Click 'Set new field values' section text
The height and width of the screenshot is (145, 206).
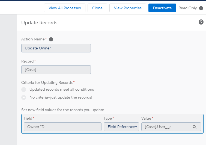coord(62,110)
